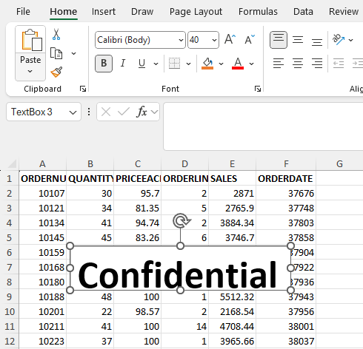Open the font size dropdown
Screen dimensions: 363x349
214,40
